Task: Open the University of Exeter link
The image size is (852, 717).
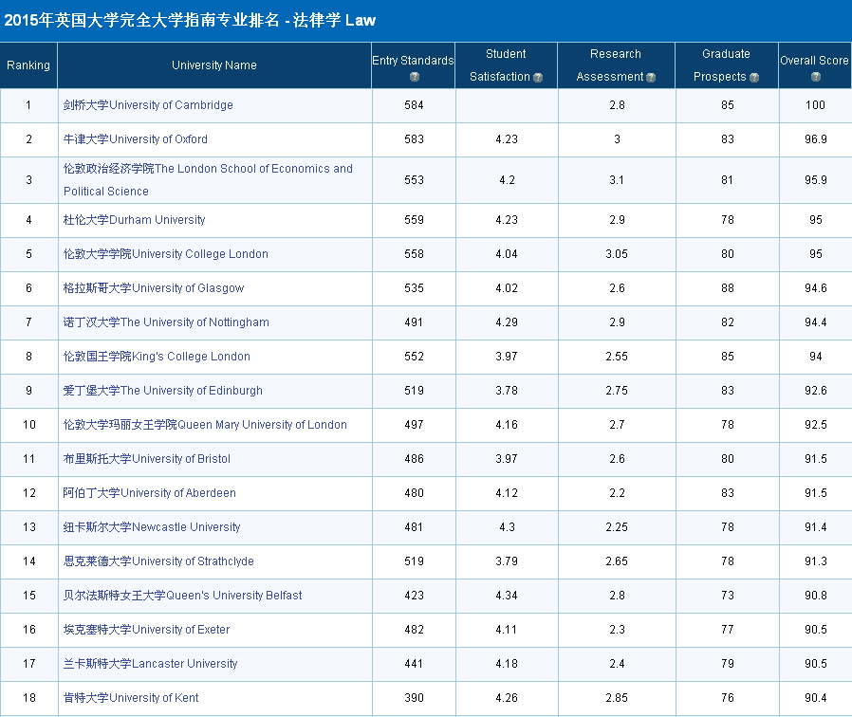Action: 147,630
